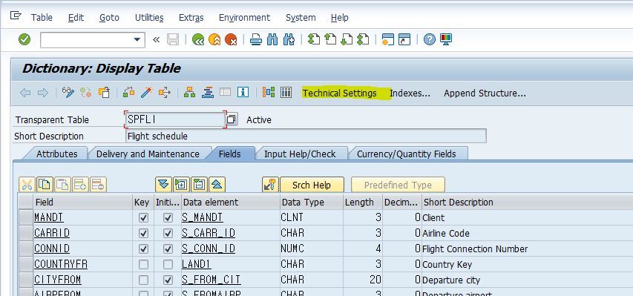
Task: Click the Cut scissors icon above the fields
Action: point(27,185)
